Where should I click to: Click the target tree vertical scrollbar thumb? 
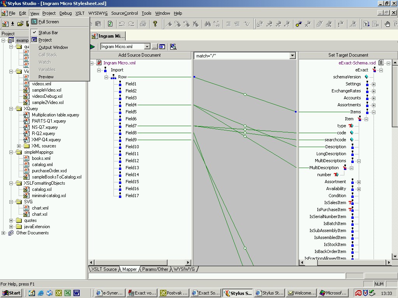[395, 96]
